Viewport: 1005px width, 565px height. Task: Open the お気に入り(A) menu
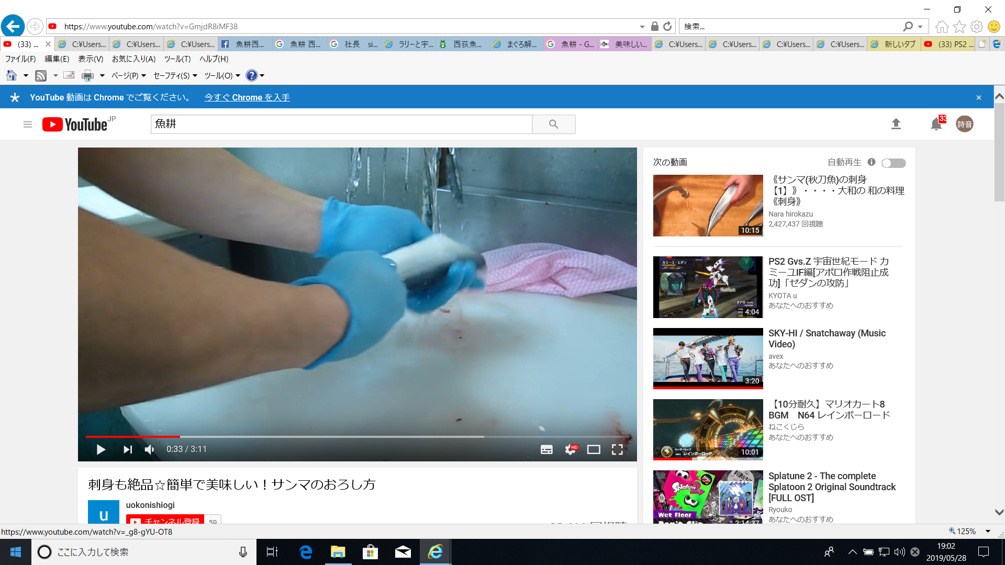point(133,59)
